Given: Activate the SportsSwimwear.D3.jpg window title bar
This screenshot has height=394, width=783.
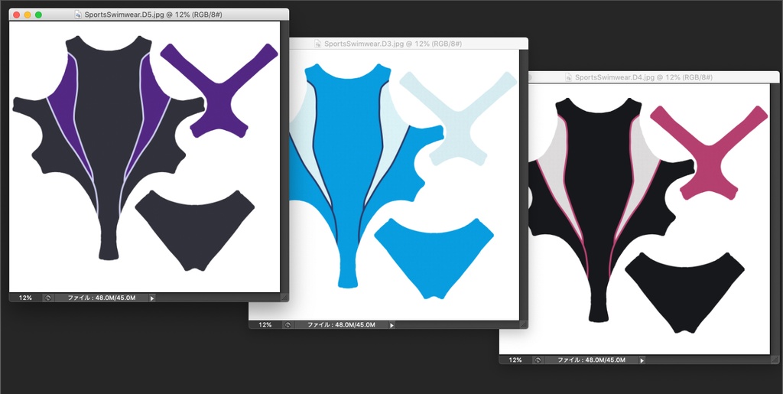Looking at the screenshot, I should click(x=408, y=44).
